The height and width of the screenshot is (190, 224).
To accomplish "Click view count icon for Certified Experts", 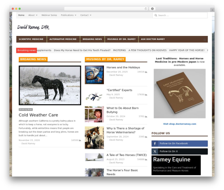I will [146, 94].
